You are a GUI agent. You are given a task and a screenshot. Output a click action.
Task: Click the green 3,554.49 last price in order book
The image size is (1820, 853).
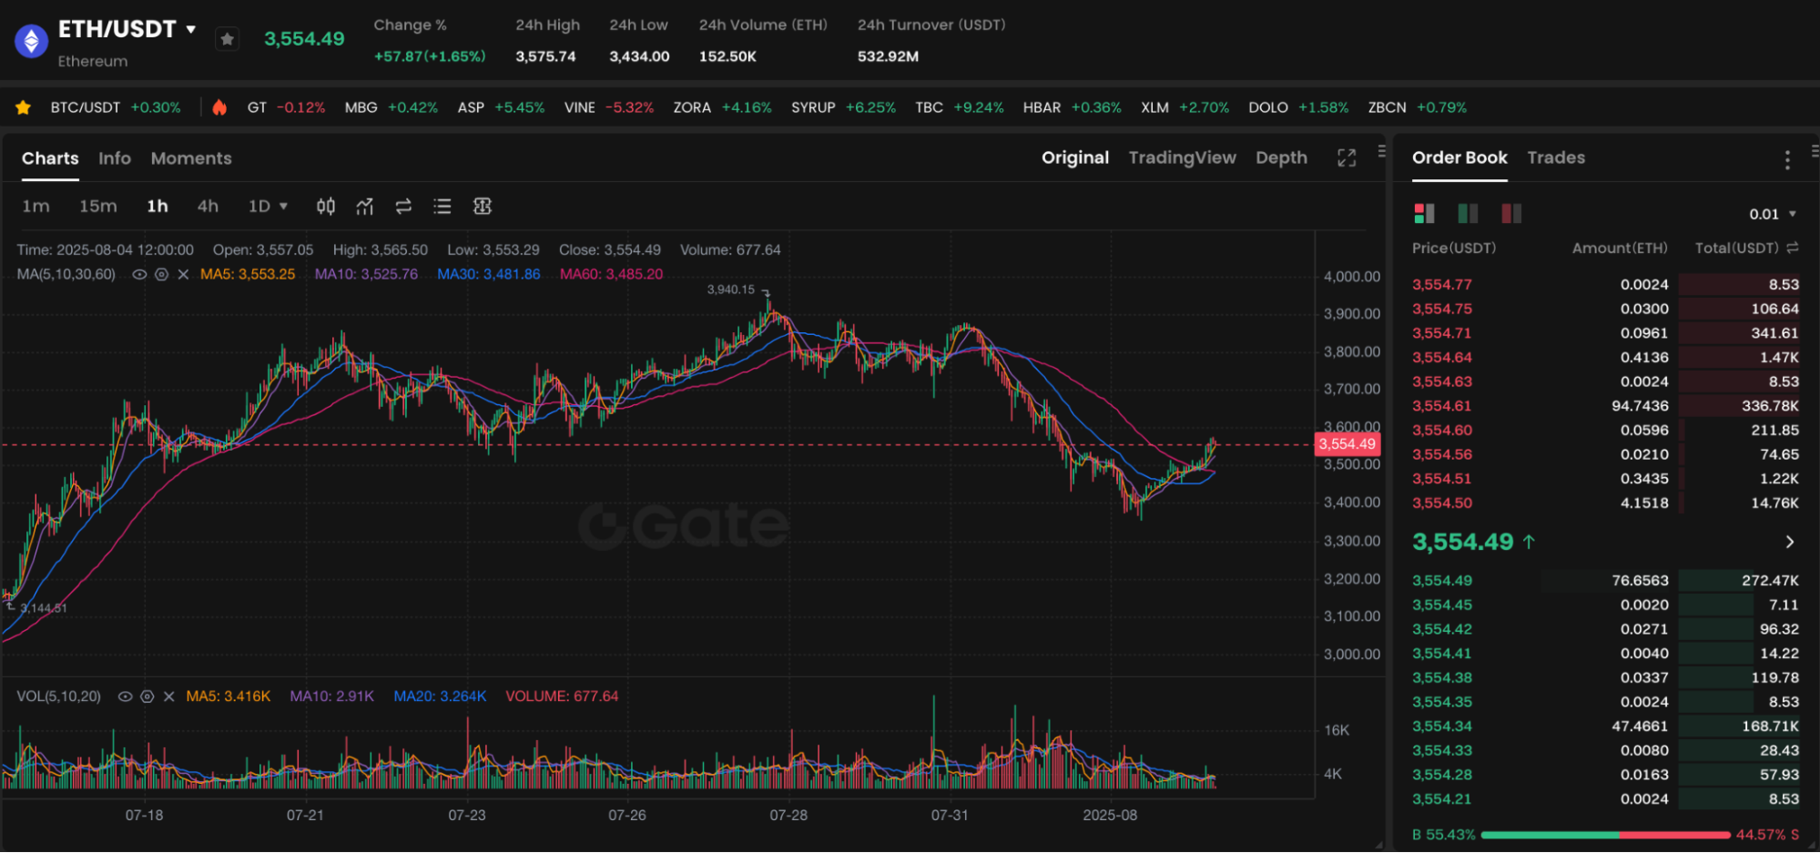(x=1463, y=542)
